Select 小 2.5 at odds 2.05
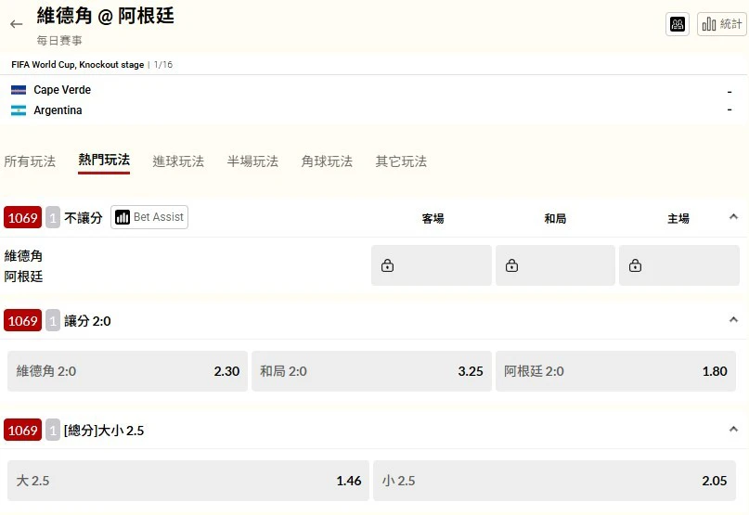 click(x=555, y=481)
